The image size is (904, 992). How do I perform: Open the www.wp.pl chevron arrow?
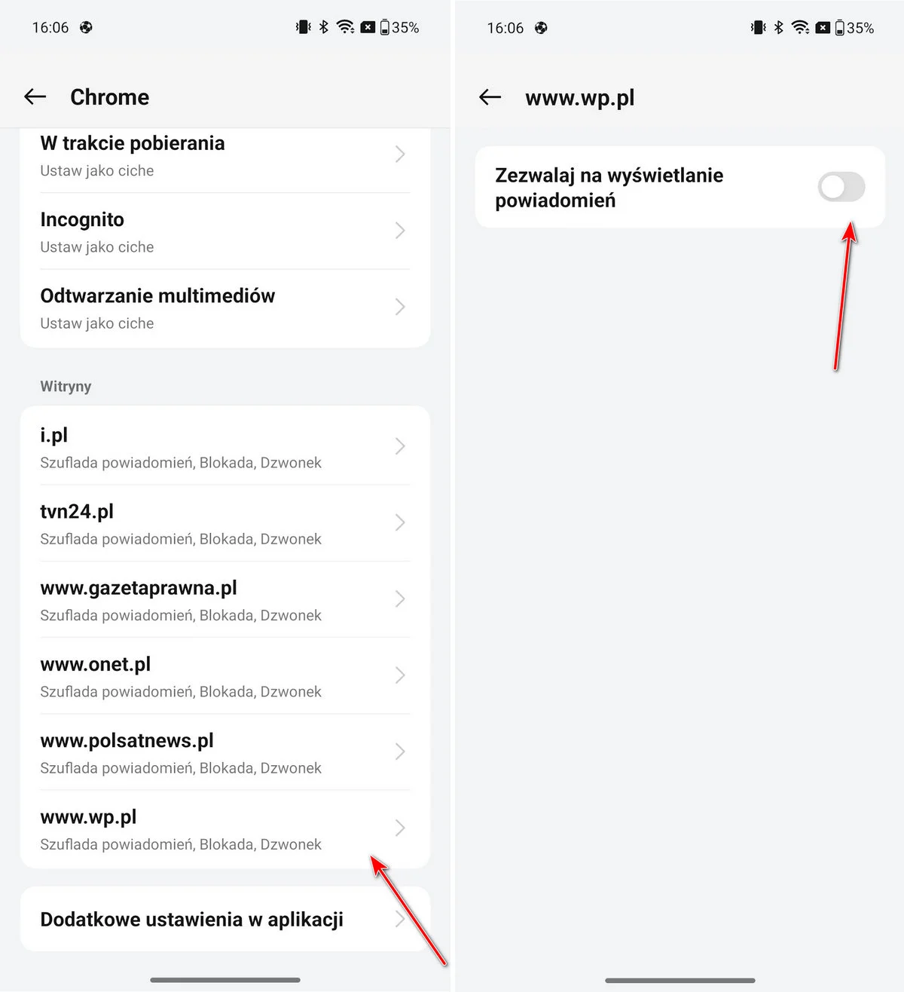tap(400, 828)
